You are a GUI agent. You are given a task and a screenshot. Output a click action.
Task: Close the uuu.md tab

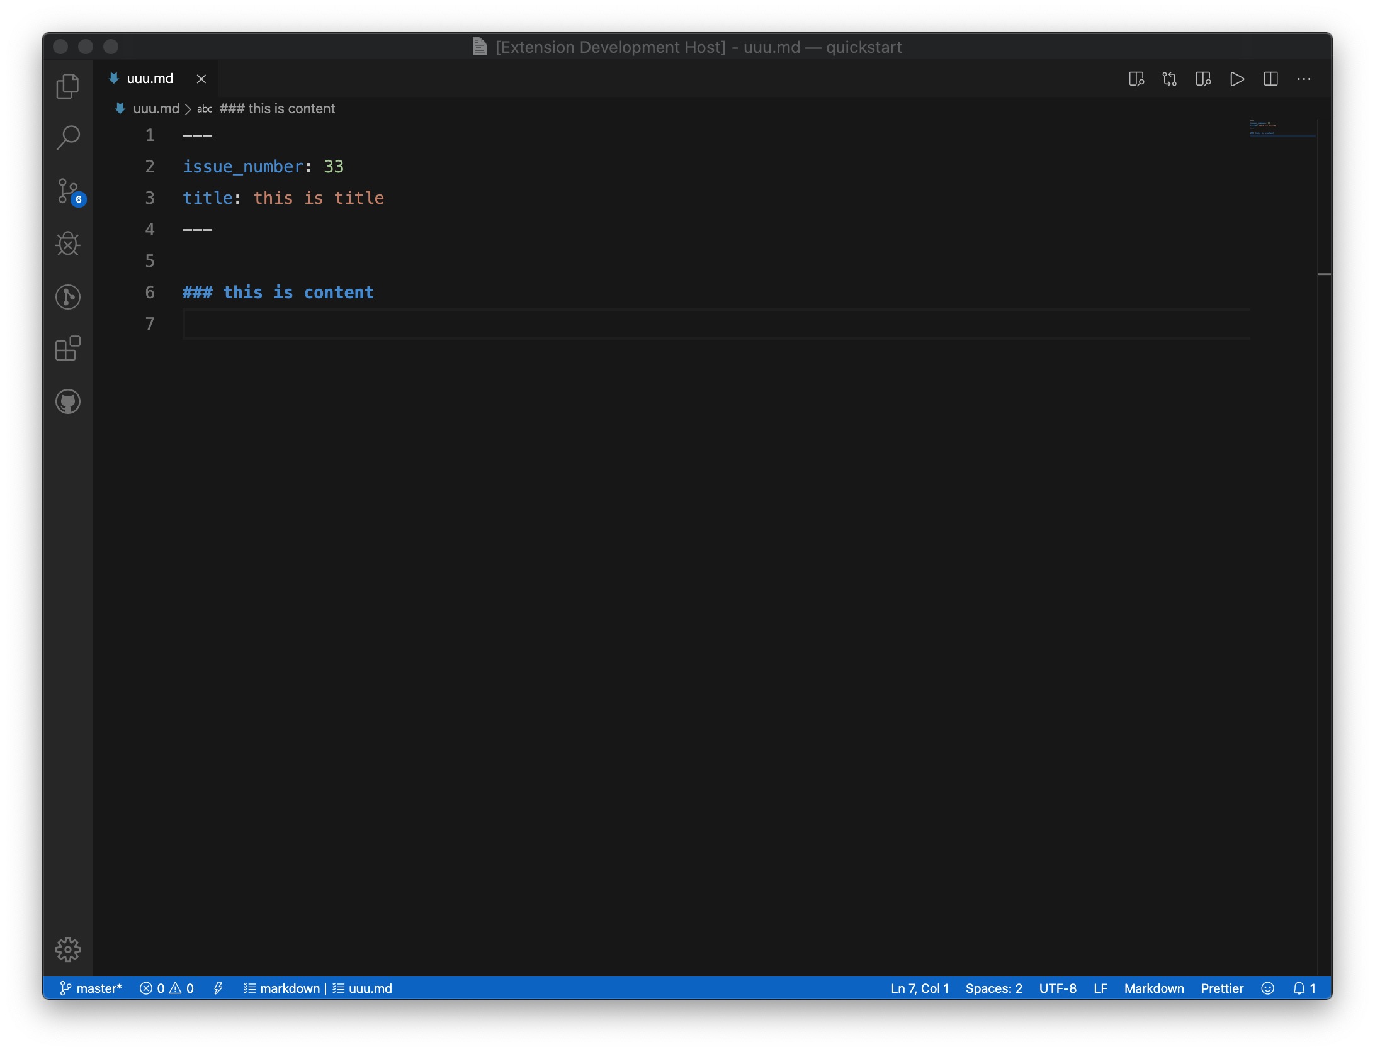(x=201, y=79)
